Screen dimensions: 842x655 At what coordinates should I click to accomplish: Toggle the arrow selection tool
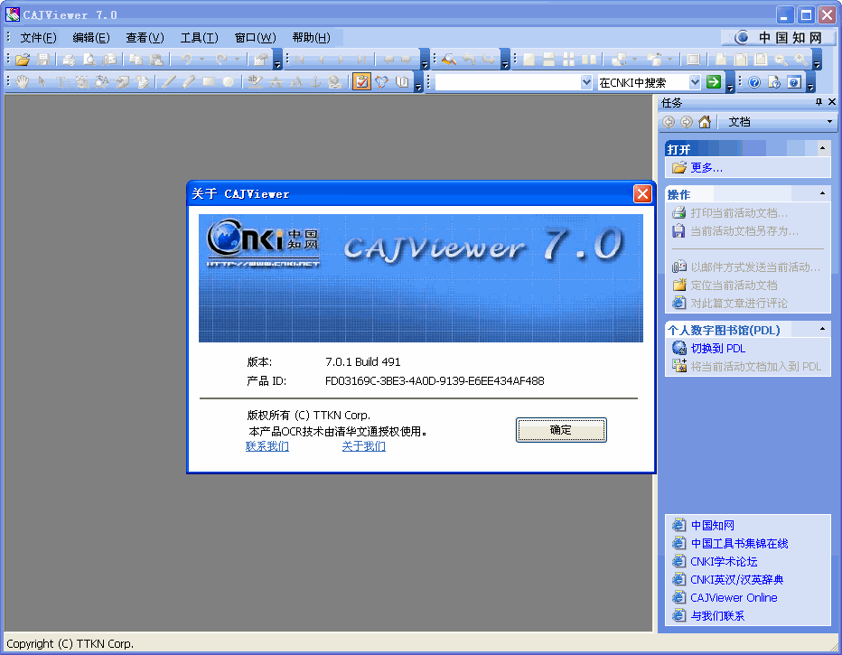point(40,80)
